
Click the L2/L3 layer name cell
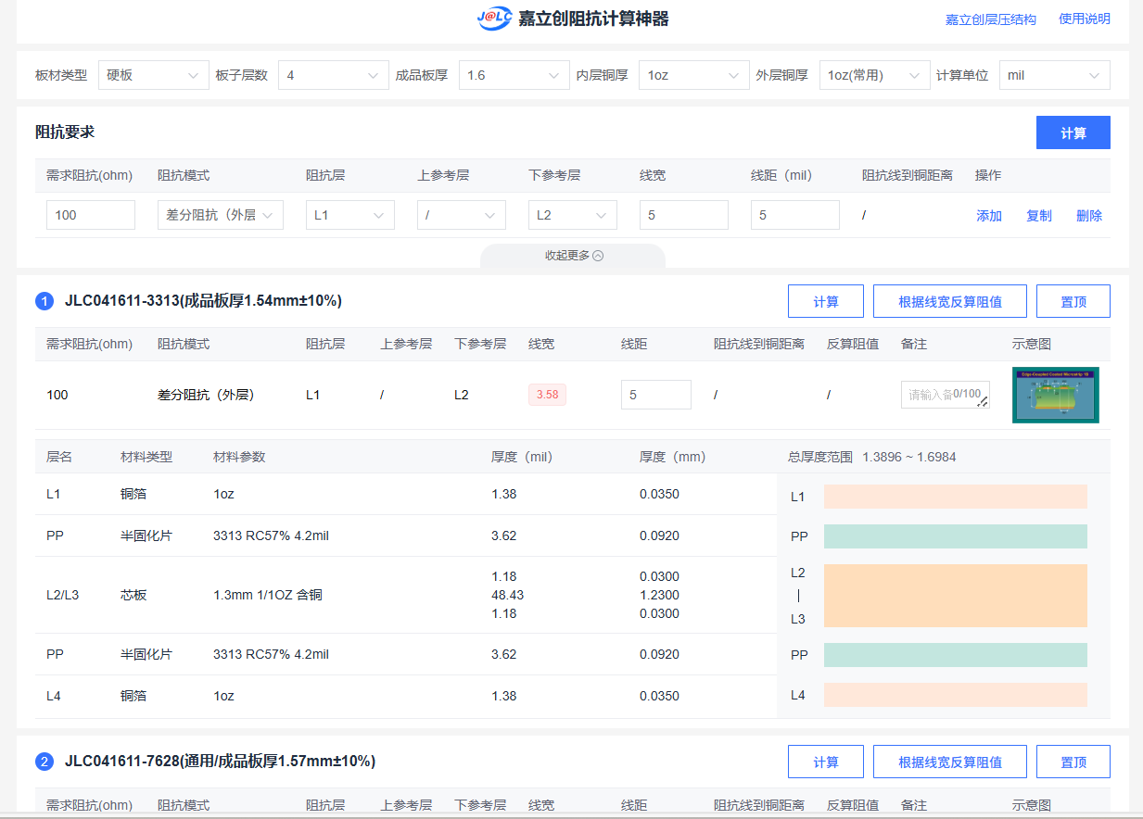pyautogui.click(x=63, y=595)
